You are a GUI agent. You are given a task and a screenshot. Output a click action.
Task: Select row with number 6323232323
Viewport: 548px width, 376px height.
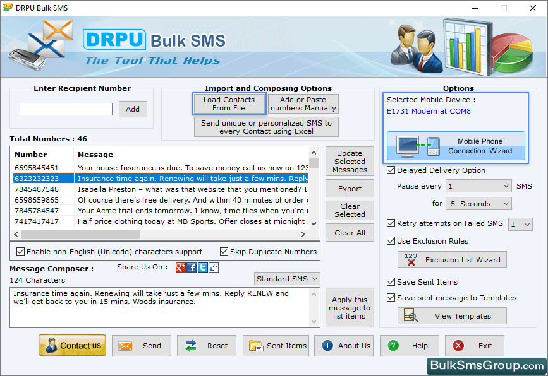pos(161,179)
